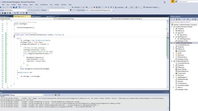The width and height of the screenshot is (198, 111).
Task: Select the CodeScanSample.Android project
Action: [x=183, y=43]
